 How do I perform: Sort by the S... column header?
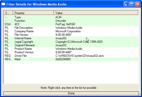click(x=8, y=13)
